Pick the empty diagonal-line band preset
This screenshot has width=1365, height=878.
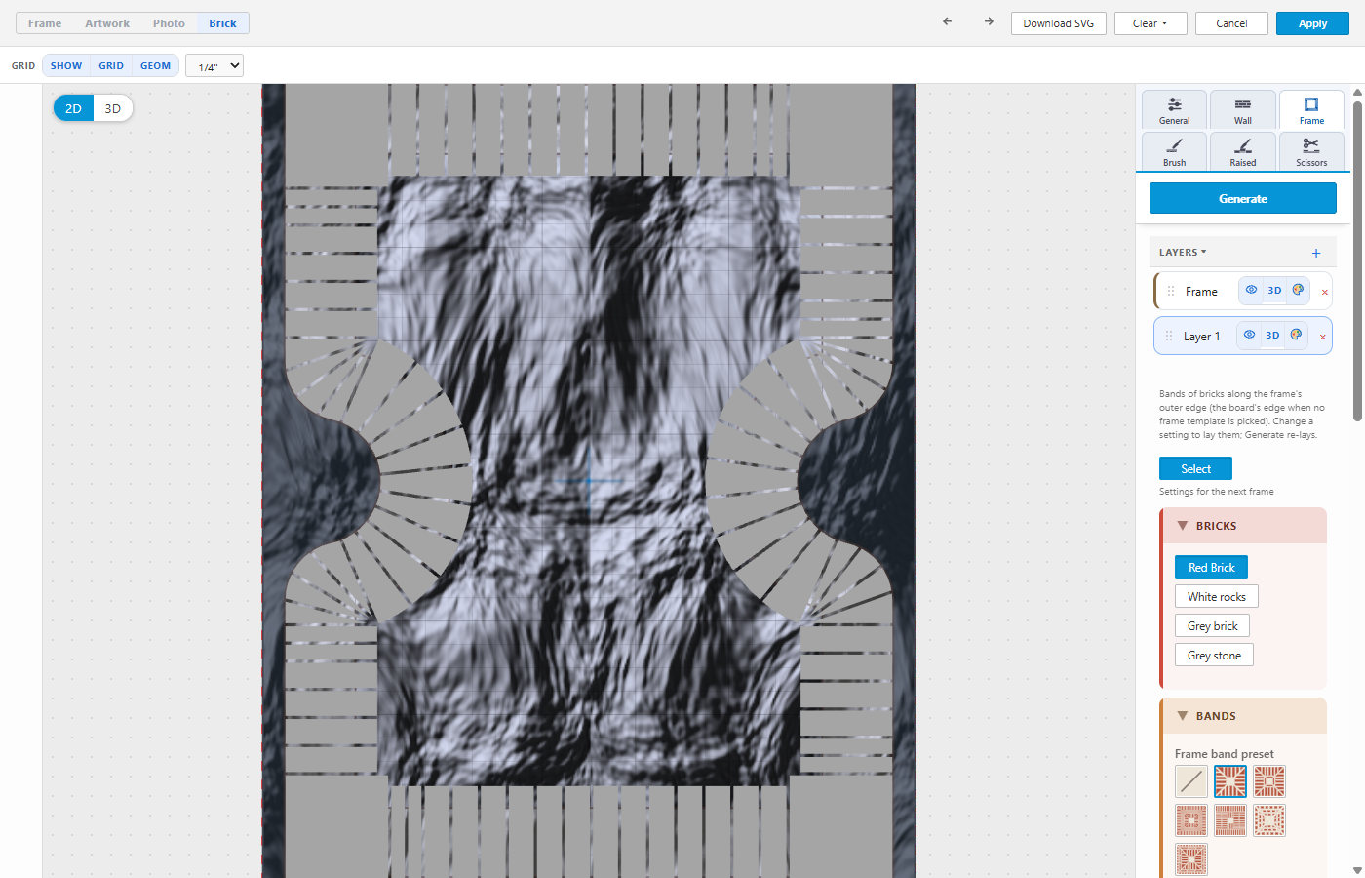pos(1191,781)
